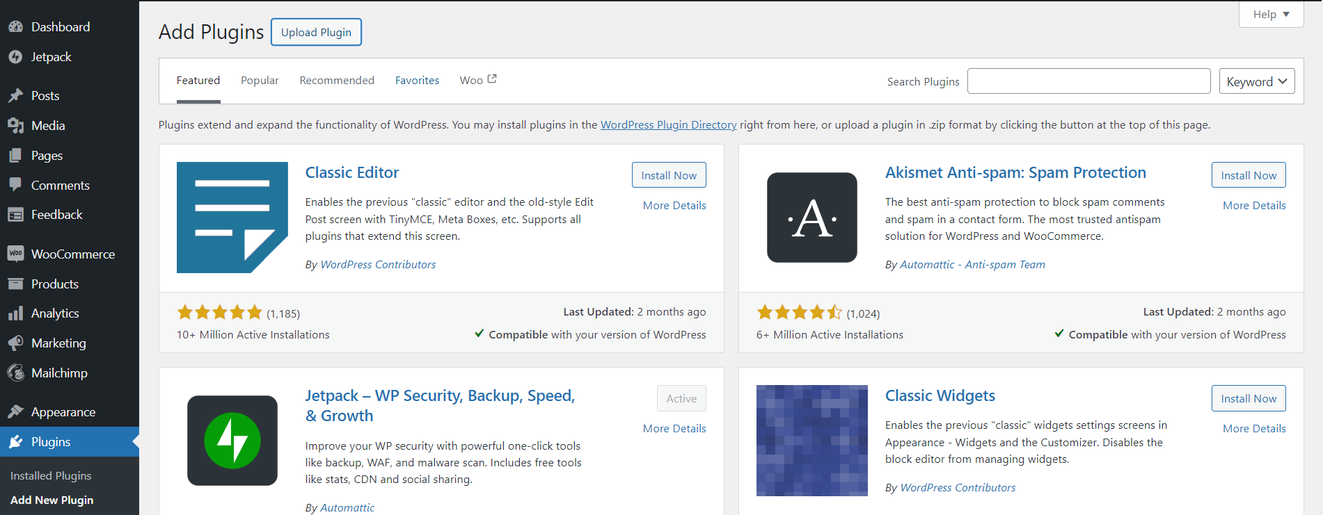The image size is (1323, 515).
Task: Open Classic Editor's WordPress Contributors author link
Action: [378, 265]
